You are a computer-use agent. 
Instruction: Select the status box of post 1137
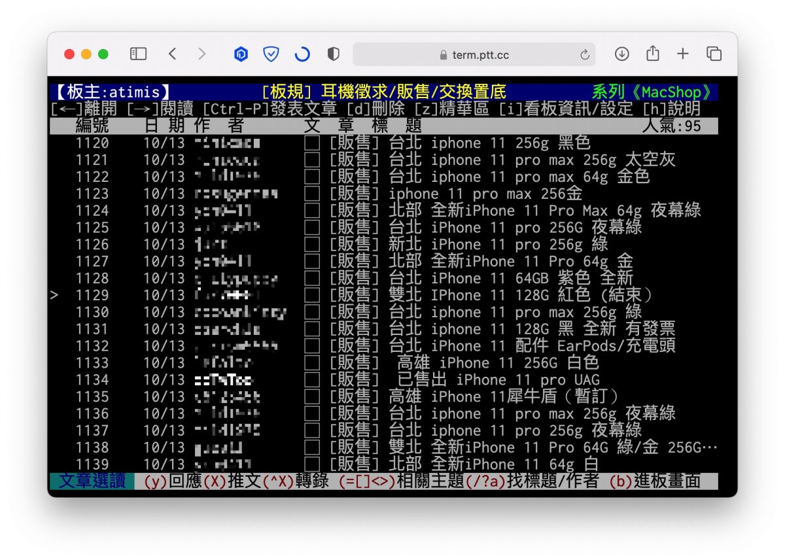(x=312, y=430)
